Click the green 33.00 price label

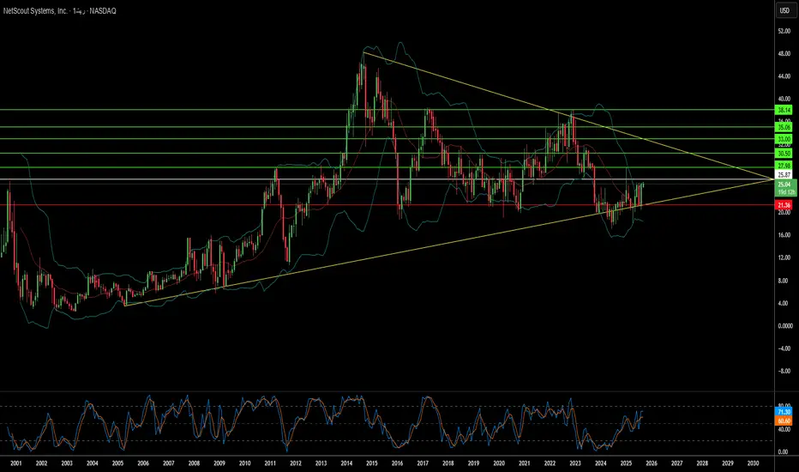coord(784,138)
